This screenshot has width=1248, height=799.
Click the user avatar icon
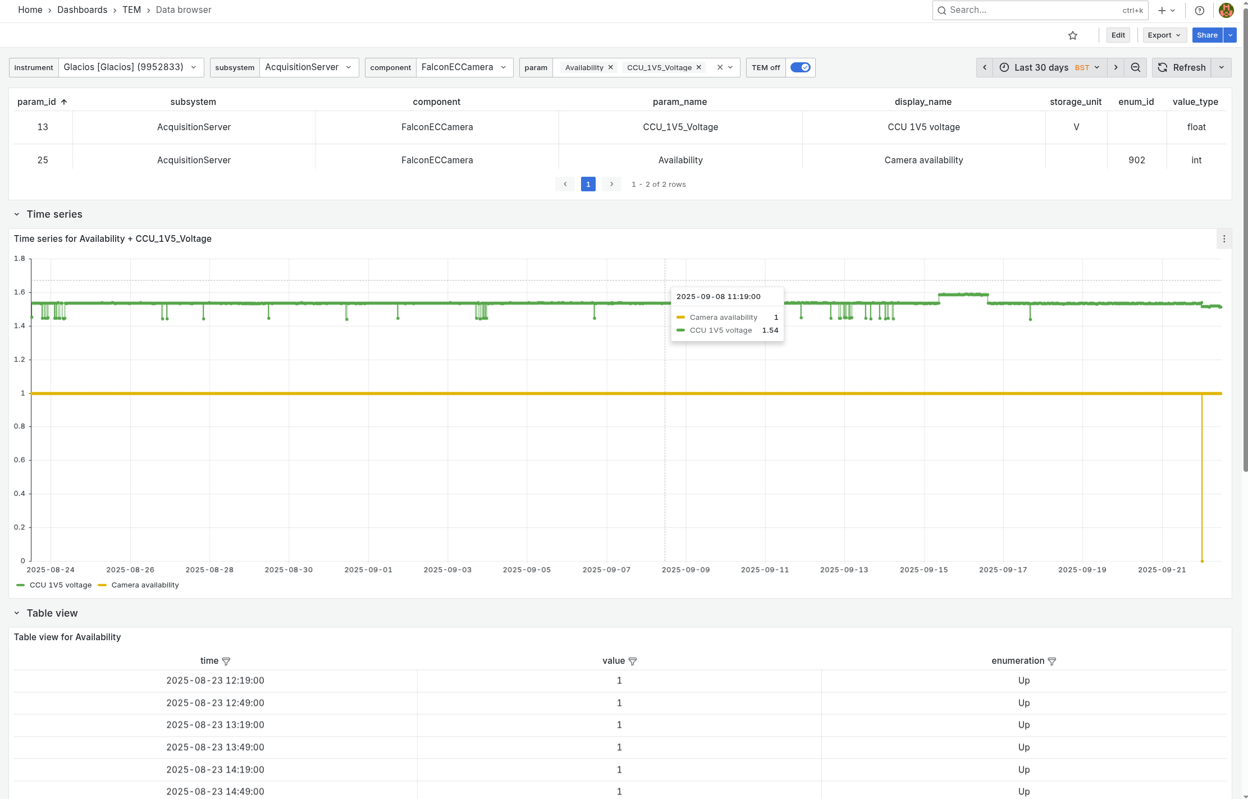(x=1226, y=10)
